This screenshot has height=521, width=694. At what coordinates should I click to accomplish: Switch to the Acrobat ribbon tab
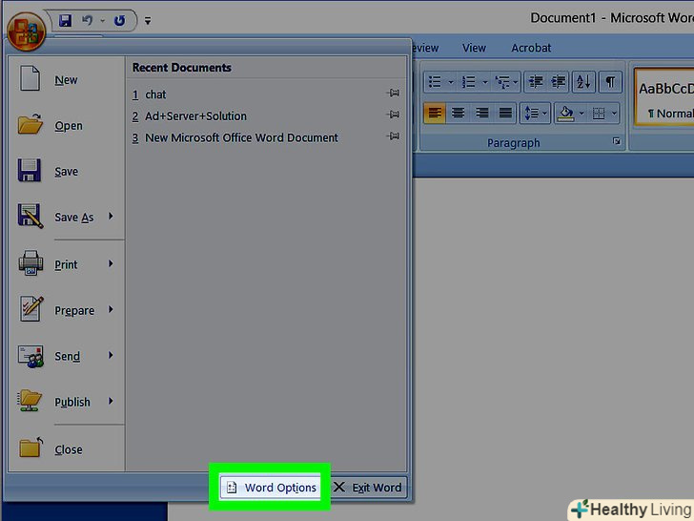(x=531, y=48)
